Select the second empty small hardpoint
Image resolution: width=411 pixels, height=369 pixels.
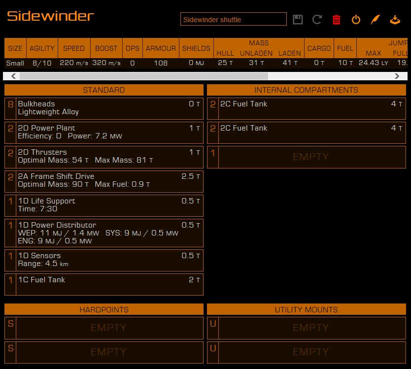(104, 352)
